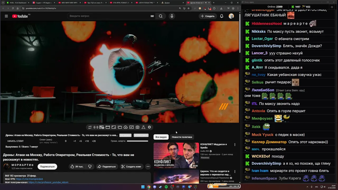This screenshot has height=190, width=338.
Task: Click the +20 split minutes button
Action: [94, 141]
